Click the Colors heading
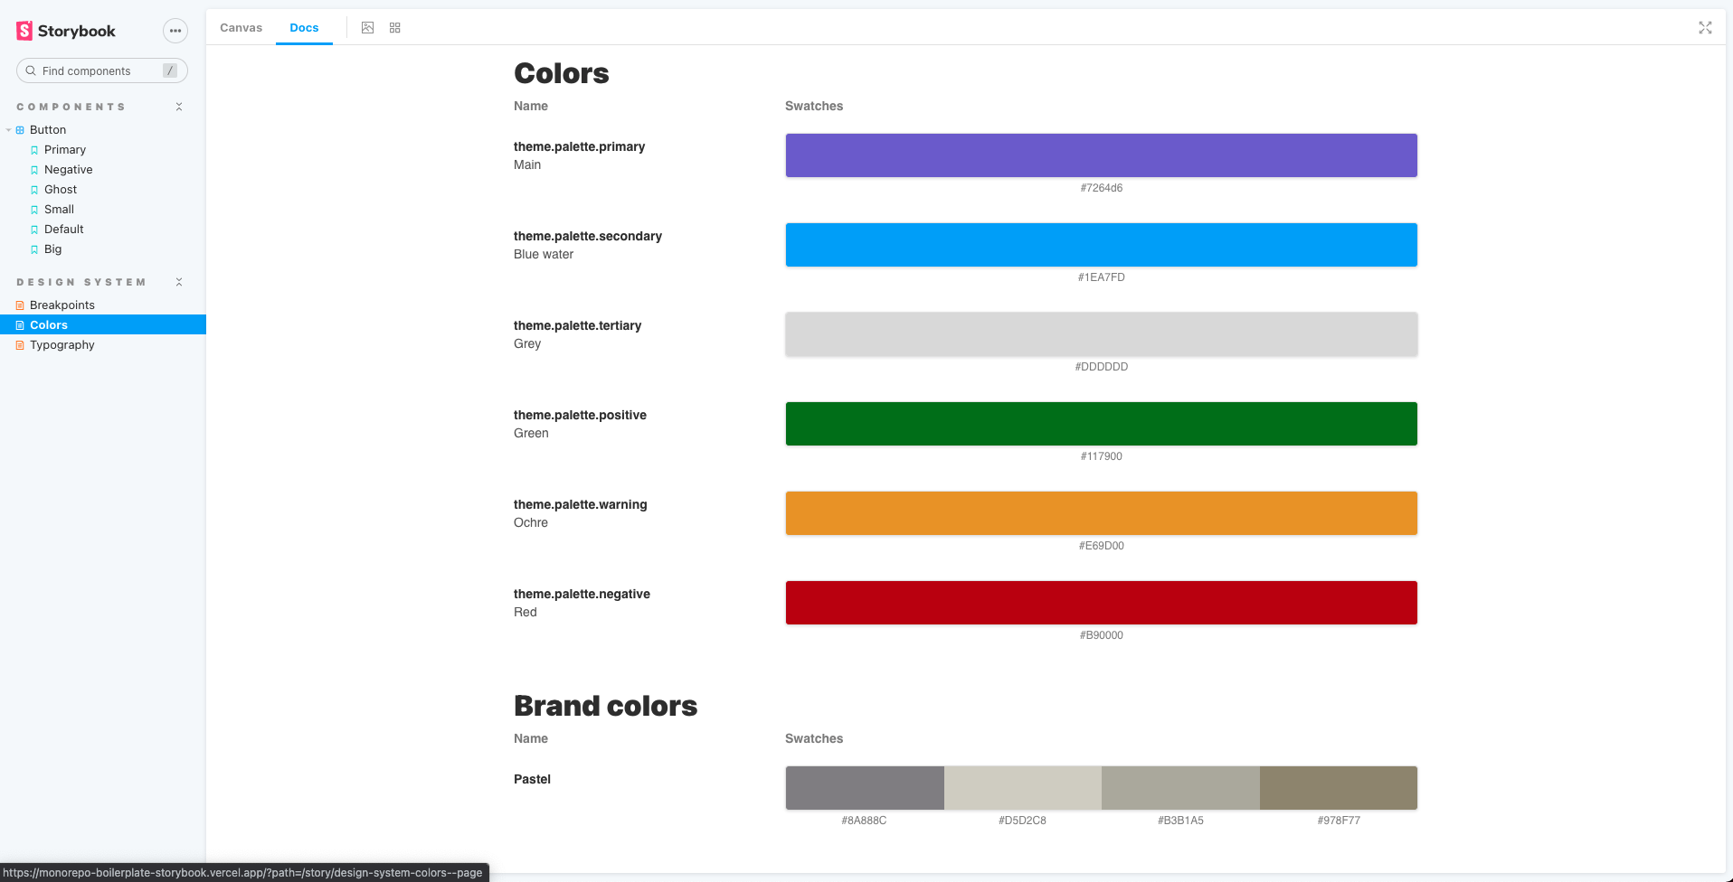 click(x=562, y=73)
